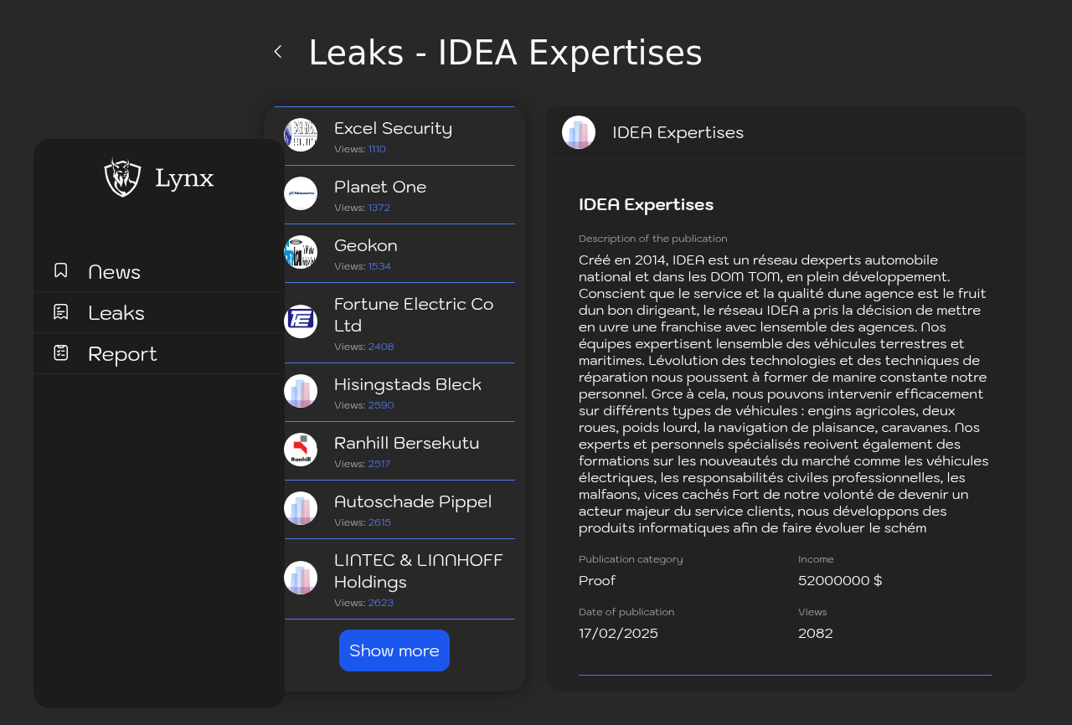Click the Views label in details panel
This screenshot has width=1072, height=725.
click(x=812, y=612)
